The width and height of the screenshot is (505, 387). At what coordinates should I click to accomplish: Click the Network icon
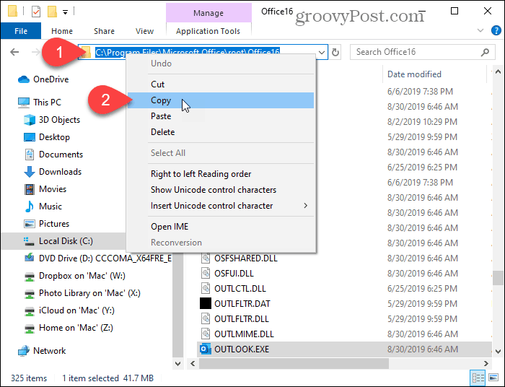[x=24, y=351]
